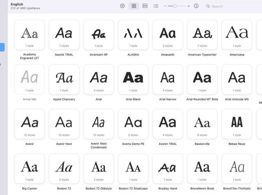Switch to list view
The height and width of the screenshot is (195, 262).
click(156, 6)
